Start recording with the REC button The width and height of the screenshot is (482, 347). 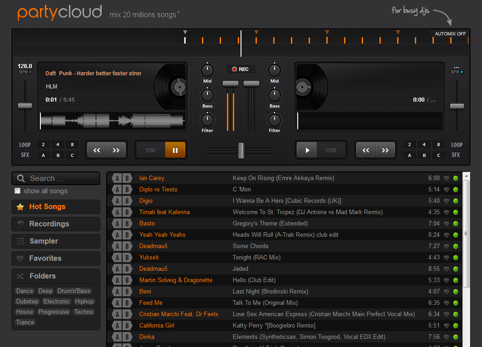click(x=241, y=69)
